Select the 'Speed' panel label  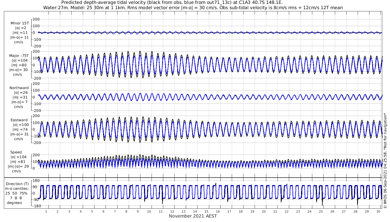pos(16,152)
